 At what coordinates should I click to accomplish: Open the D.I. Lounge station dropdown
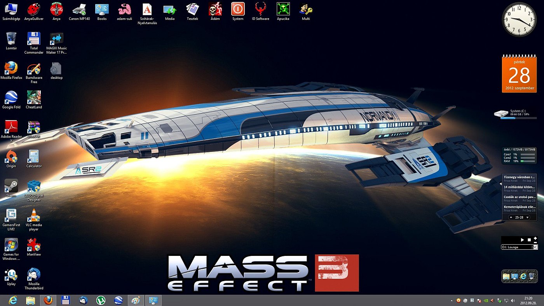(535, 247)
